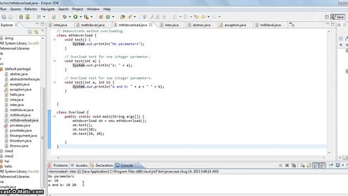Image resolution: width=348 pixels, height=196 pixels.
Task: Click the editor horizontal scrollbar
Action: pos(191,157)
